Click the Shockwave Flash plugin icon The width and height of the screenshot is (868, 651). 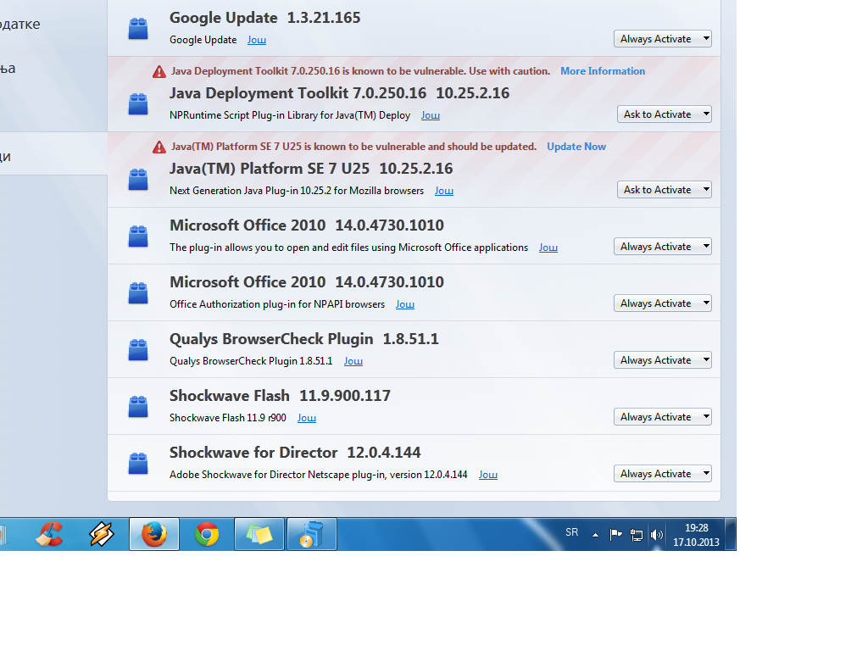[x=138, y=407]
